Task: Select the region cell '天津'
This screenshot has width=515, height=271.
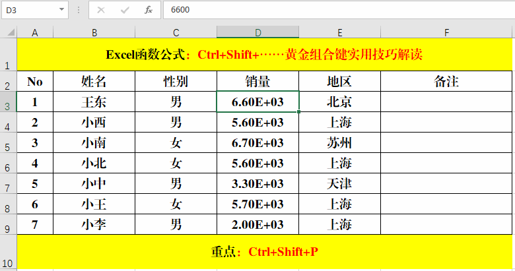Action: tap(339, 183)
